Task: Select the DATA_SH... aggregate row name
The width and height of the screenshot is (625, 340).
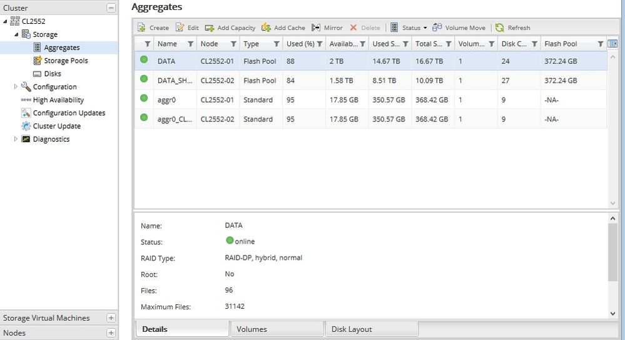Action: point(175,81)
